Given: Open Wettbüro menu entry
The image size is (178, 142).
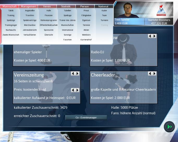Looking at the screenshot, I should click(86, 35).
